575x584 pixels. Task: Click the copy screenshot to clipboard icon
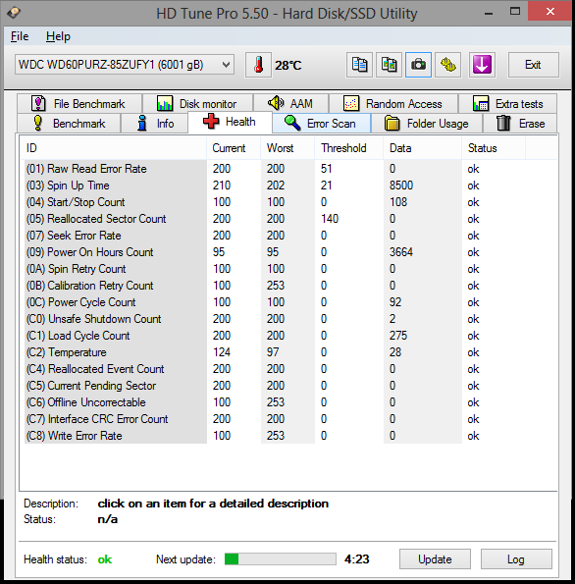[x=389, y=65]
